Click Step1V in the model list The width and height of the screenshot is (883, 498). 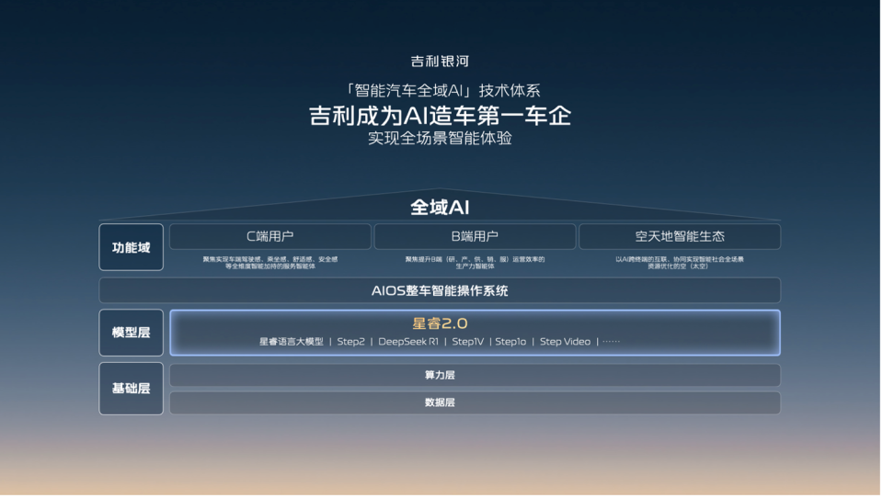pos(467,342)
